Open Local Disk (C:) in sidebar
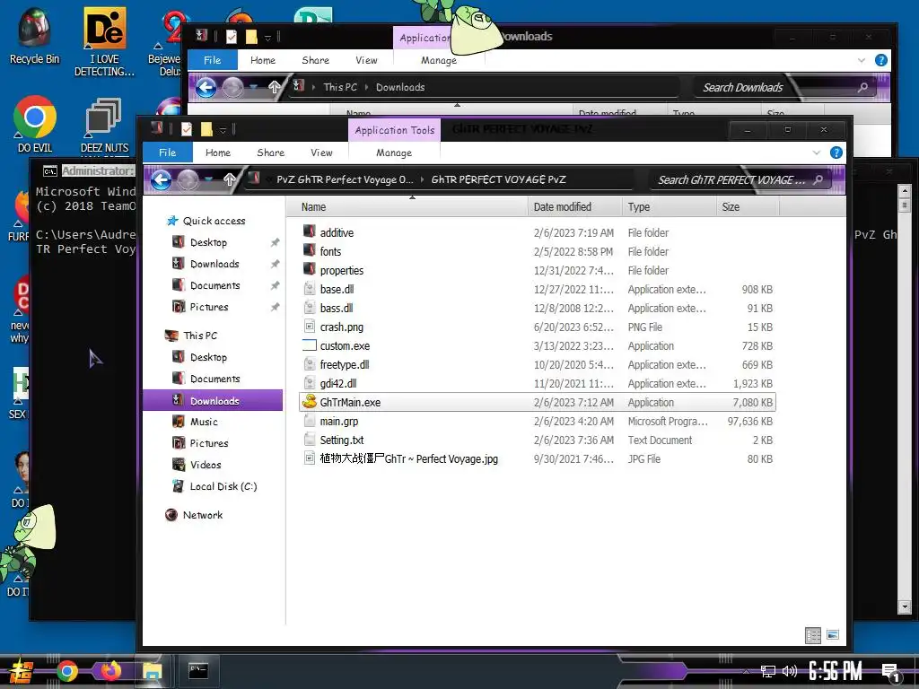The image size is (919, 689). point(223,486)
